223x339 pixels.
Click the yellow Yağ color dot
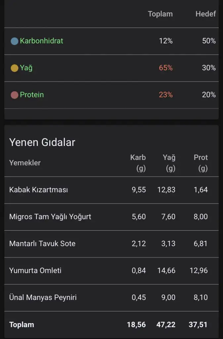[14, 68]
